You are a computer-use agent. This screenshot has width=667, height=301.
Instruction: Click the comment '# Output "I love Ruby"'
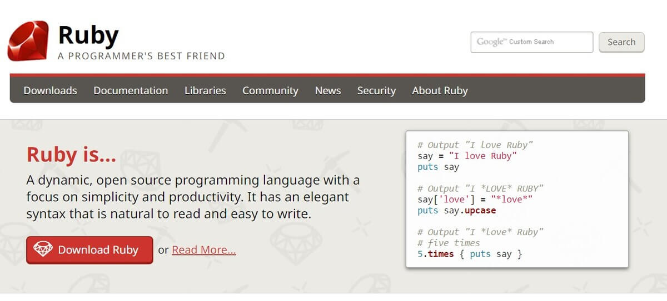click(475, 145)
